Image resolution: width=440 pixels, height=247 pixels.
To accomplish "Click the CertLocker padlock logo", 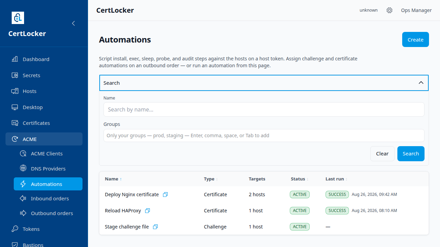I will point(18,18).
